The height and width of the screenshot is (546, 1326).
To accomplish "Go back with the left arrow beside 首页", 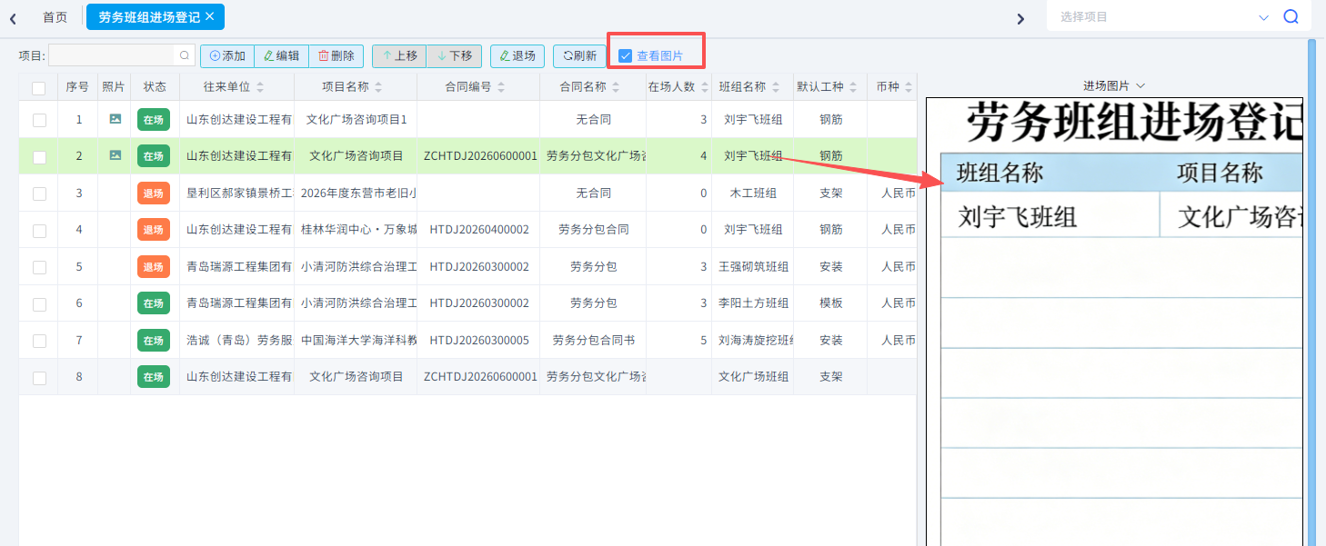I will [x=13, y=18].
